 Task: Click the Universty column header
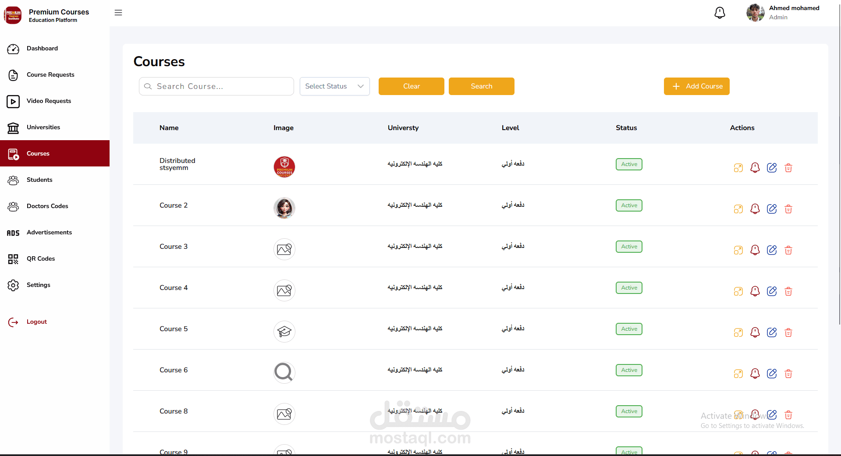(403, 128)
